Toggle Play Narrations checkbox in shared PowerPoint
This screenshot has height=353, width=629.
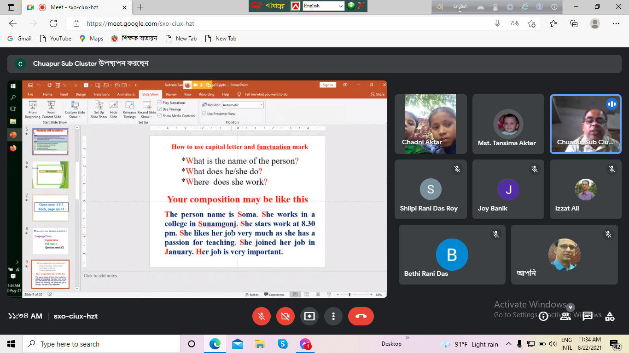click(160, 102)
